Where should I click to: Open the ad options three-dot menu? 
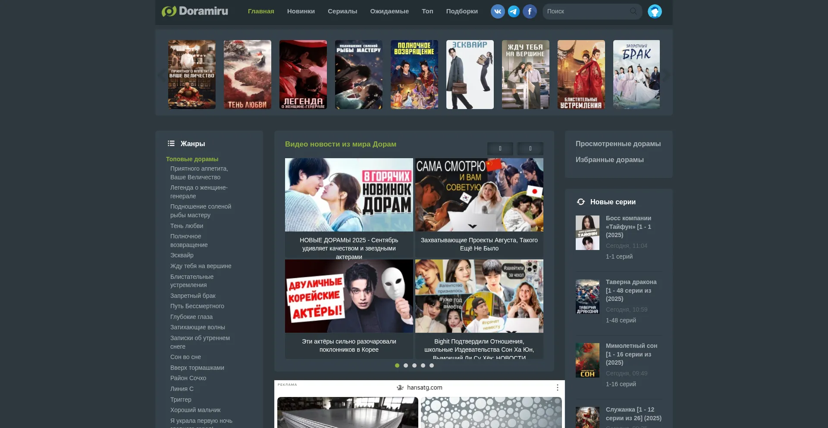[557, 387]
